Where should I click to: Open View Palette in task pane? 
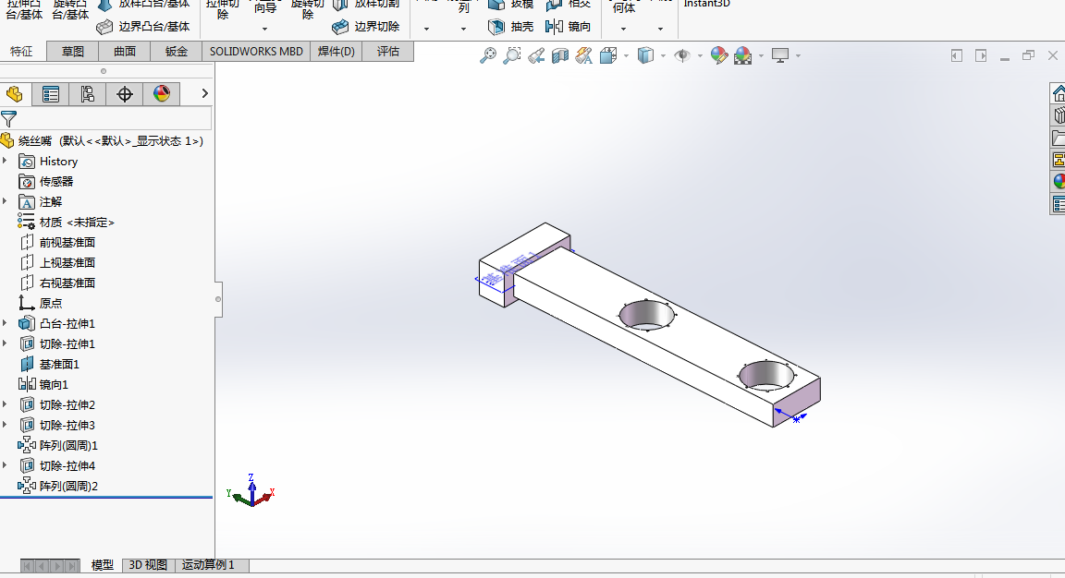point(1059,160)
